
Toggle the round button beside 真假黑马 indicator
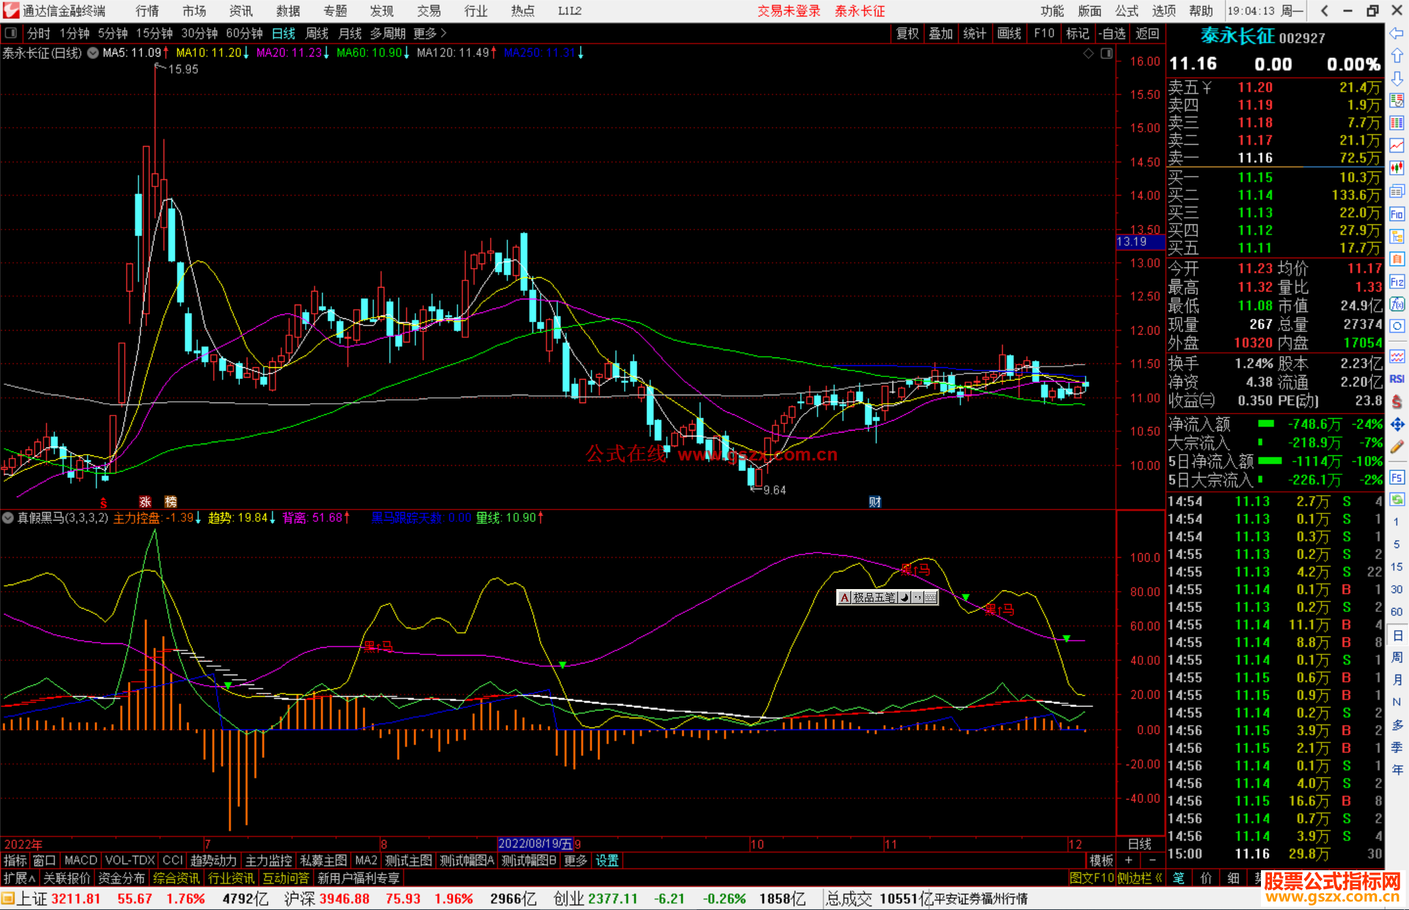tap(8, 518)
